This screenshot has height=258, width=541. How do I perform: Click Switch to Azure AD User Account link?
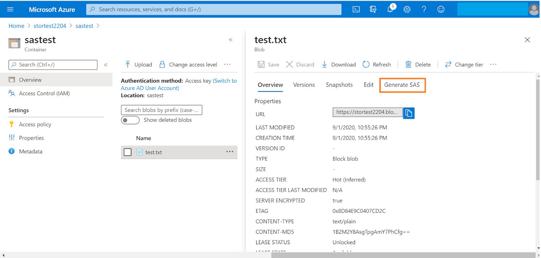pos(150,88)
